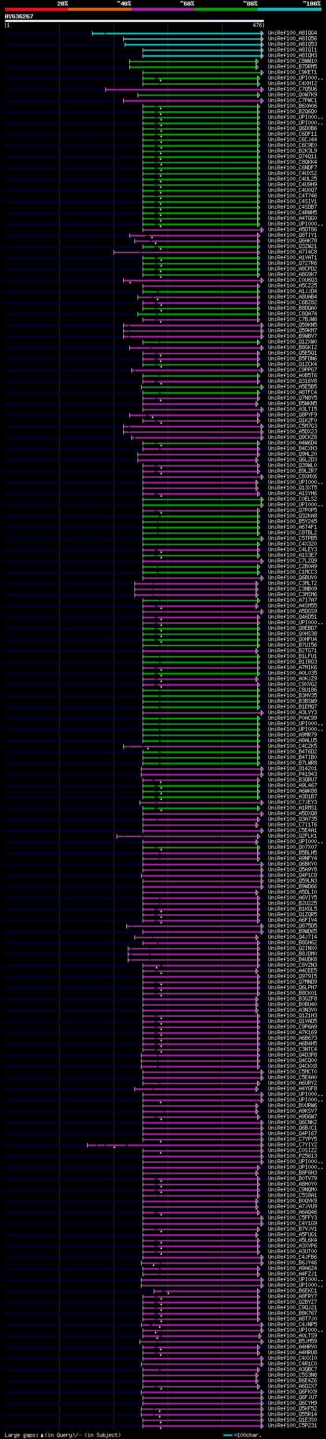The width and height of the screenshot is (326, 1439).
Task: Select the UniRef100_Q0W7K9 label
Action: click(x=292, y=94)
